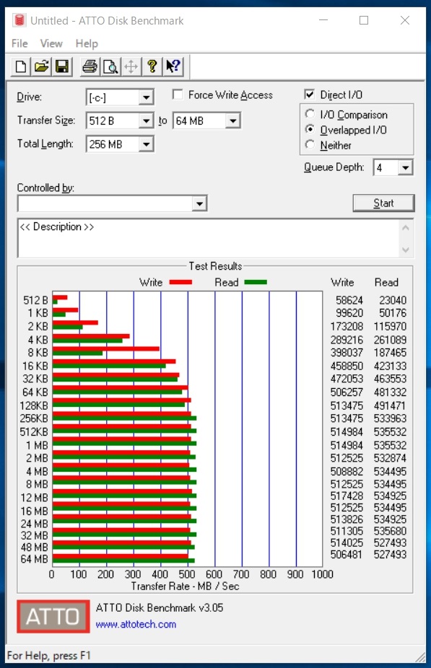Open About via question mark icon

(152, 67)
